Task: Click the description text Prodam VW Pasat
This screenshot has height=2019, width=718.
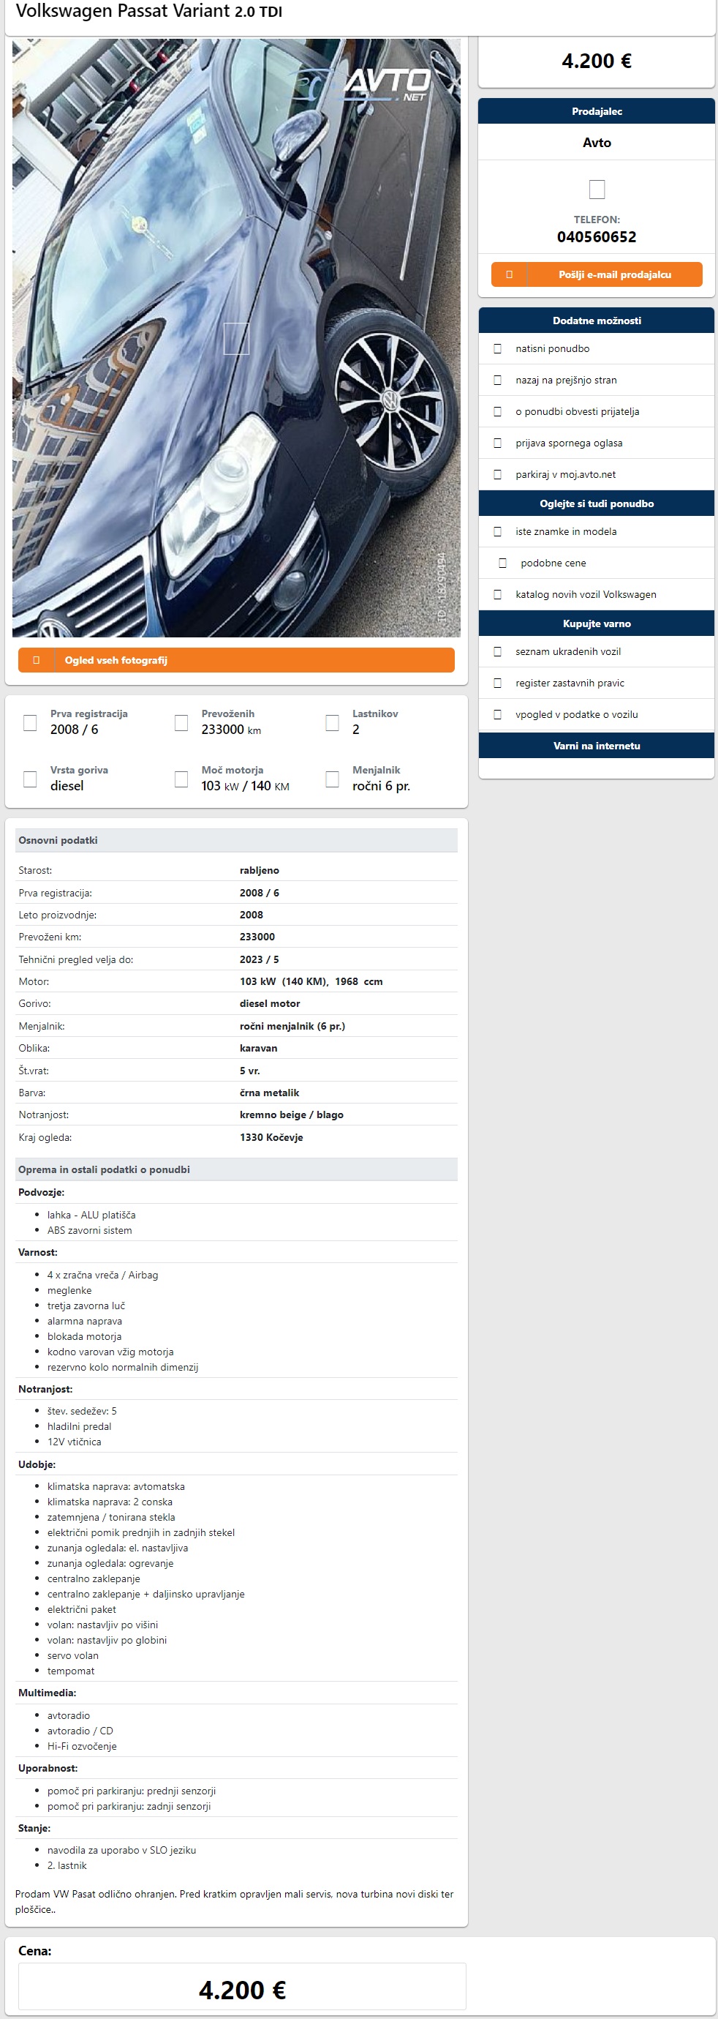Action: click(234, 1901)
